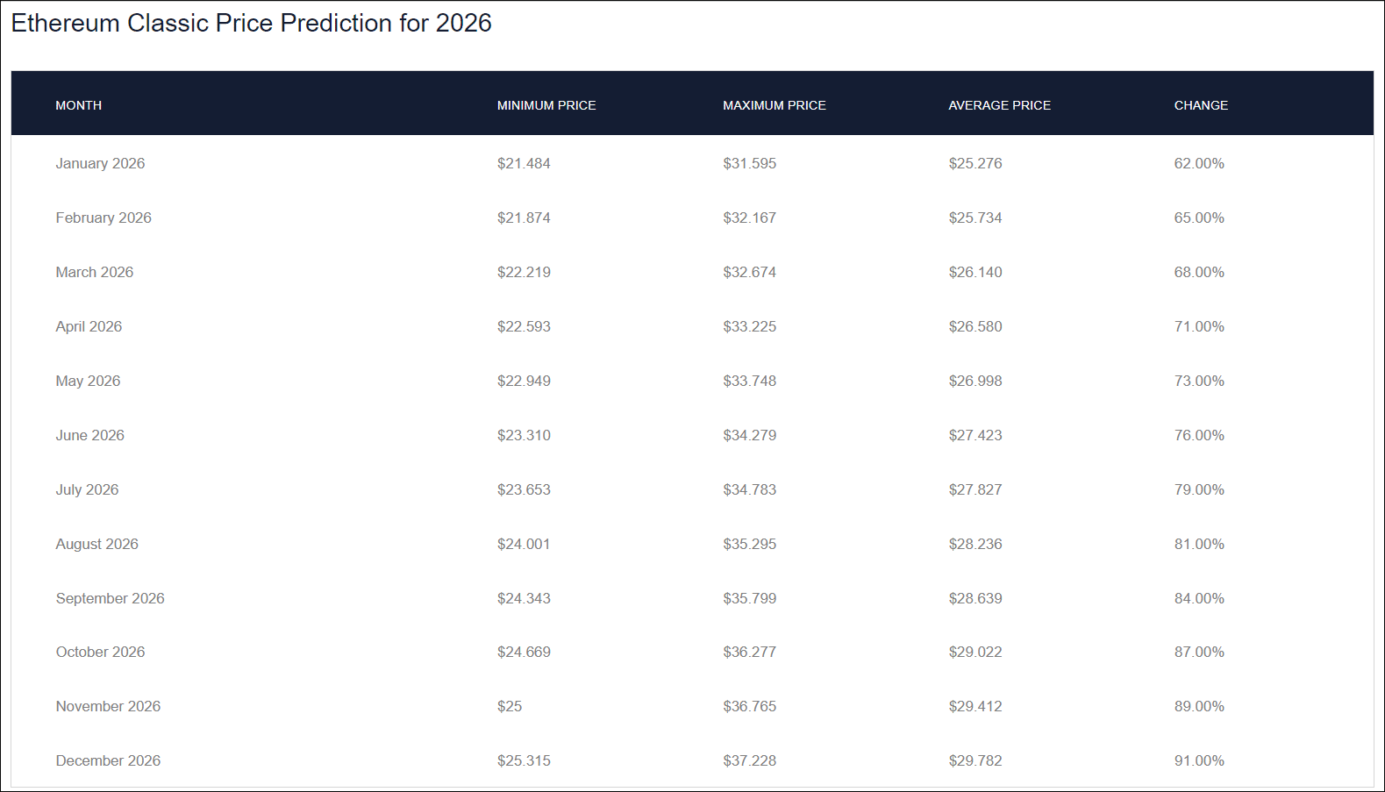Screen dimensions: 1385x792
Task: Click January 2026 maximum price $31.595
Action: [749, 163]
